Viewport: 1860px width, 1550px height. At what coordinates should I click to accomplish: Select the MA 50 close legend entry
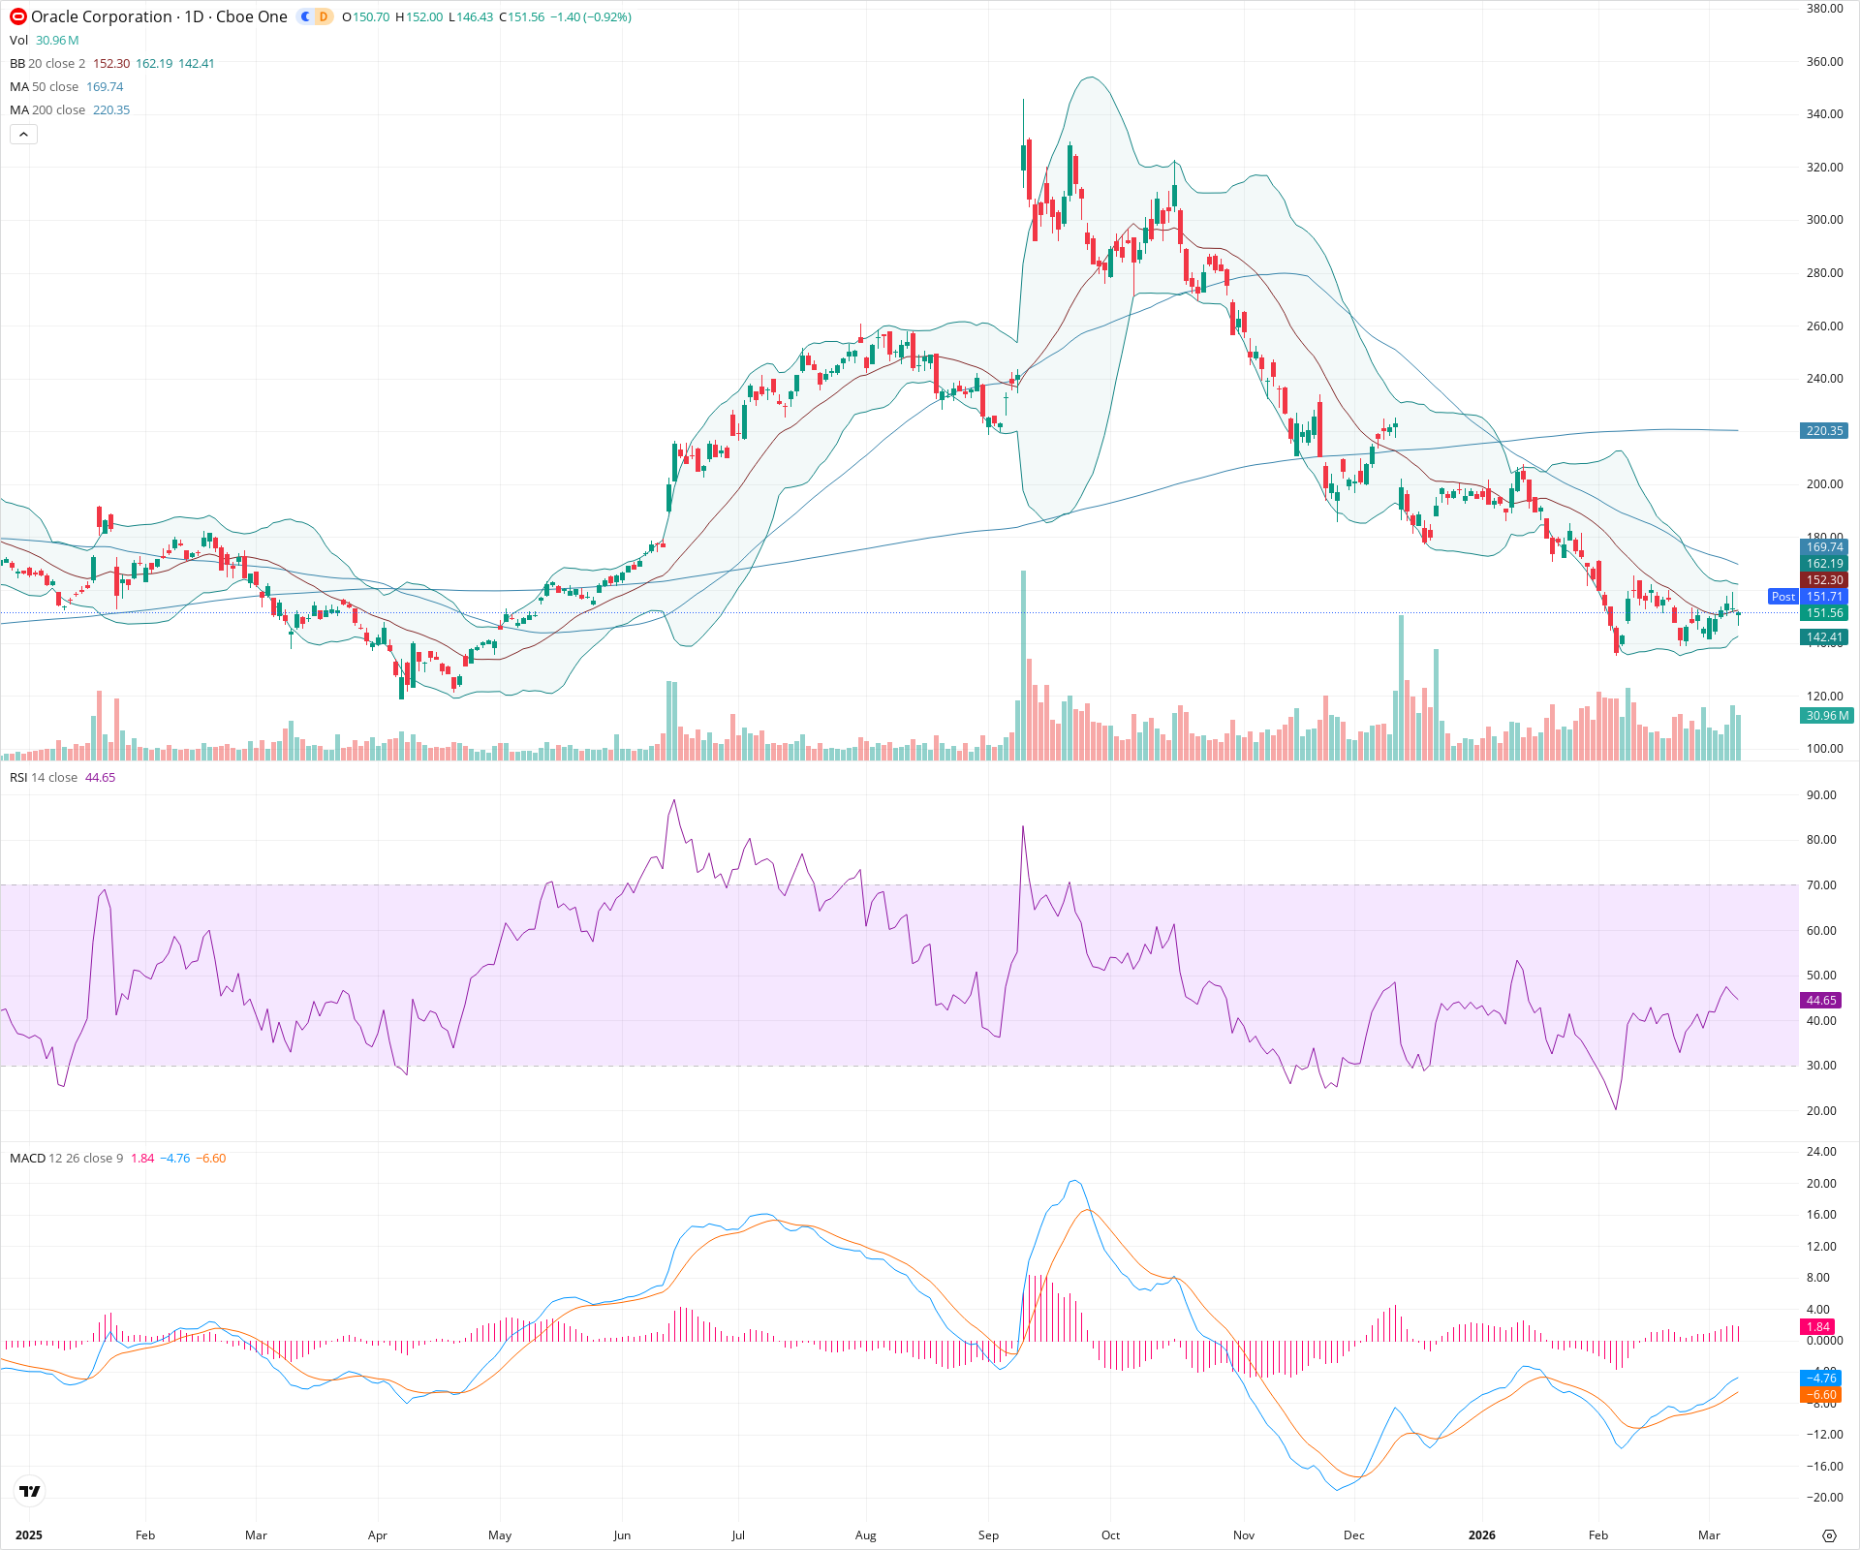coord(45,86)
